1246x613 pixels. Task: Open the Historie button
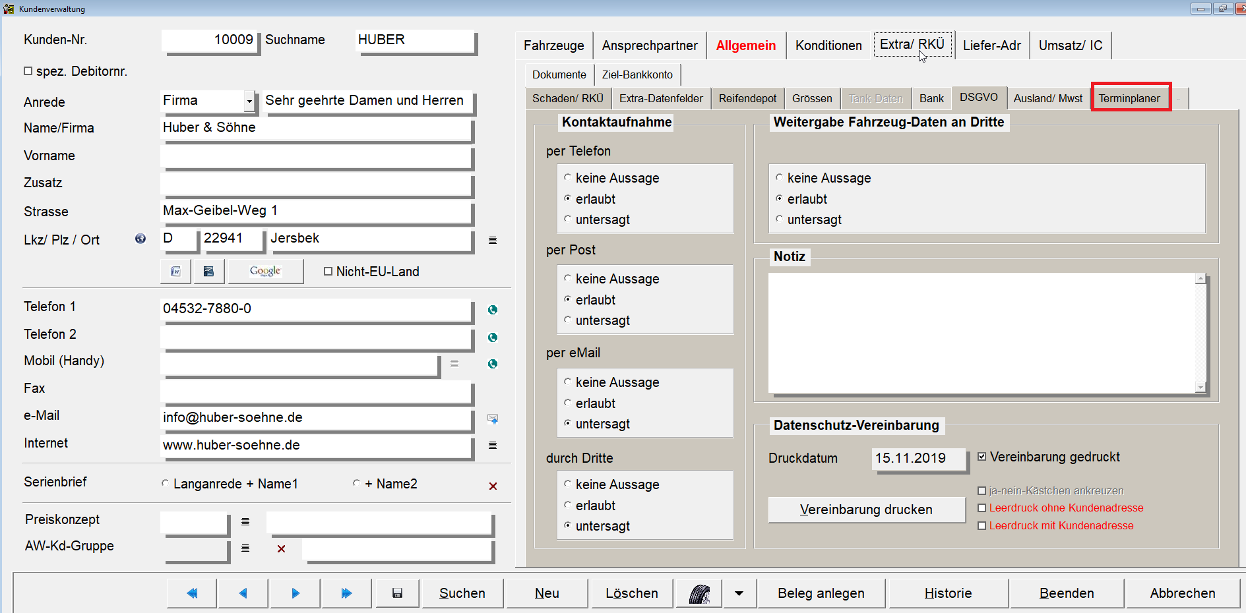coord(948,593)
